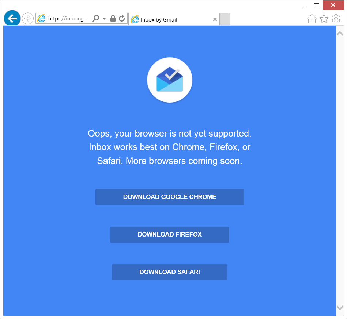Click DOWNLOAD GOOGLE CHROME button
The height and width of the screenshot is (319, 347).
pos(170,197)
